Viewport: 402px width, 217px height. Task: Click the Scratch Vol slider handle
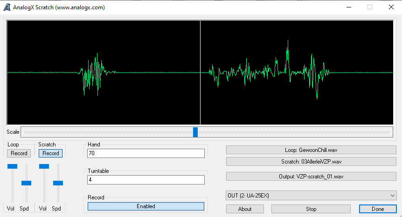[44, 166]
